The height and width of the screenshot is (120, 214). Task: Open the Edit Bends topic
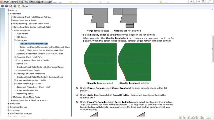tap(21, 37)
